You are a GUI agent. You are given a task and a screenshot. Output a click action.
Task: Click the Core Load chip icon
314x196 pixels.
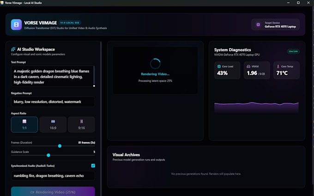pos(219,67)
